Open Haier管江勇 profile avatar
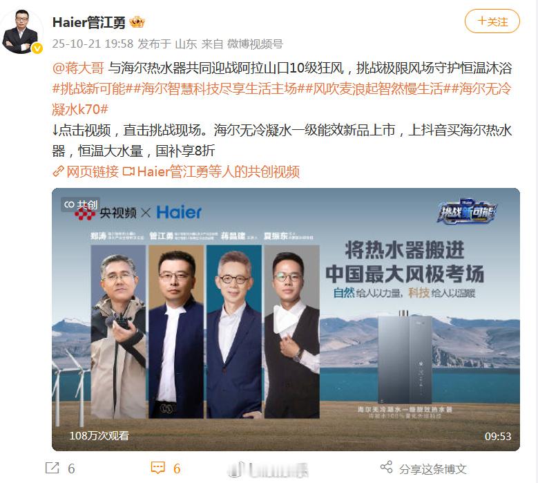The height and width of the screenshot is (483, 538). pos(21,32)
